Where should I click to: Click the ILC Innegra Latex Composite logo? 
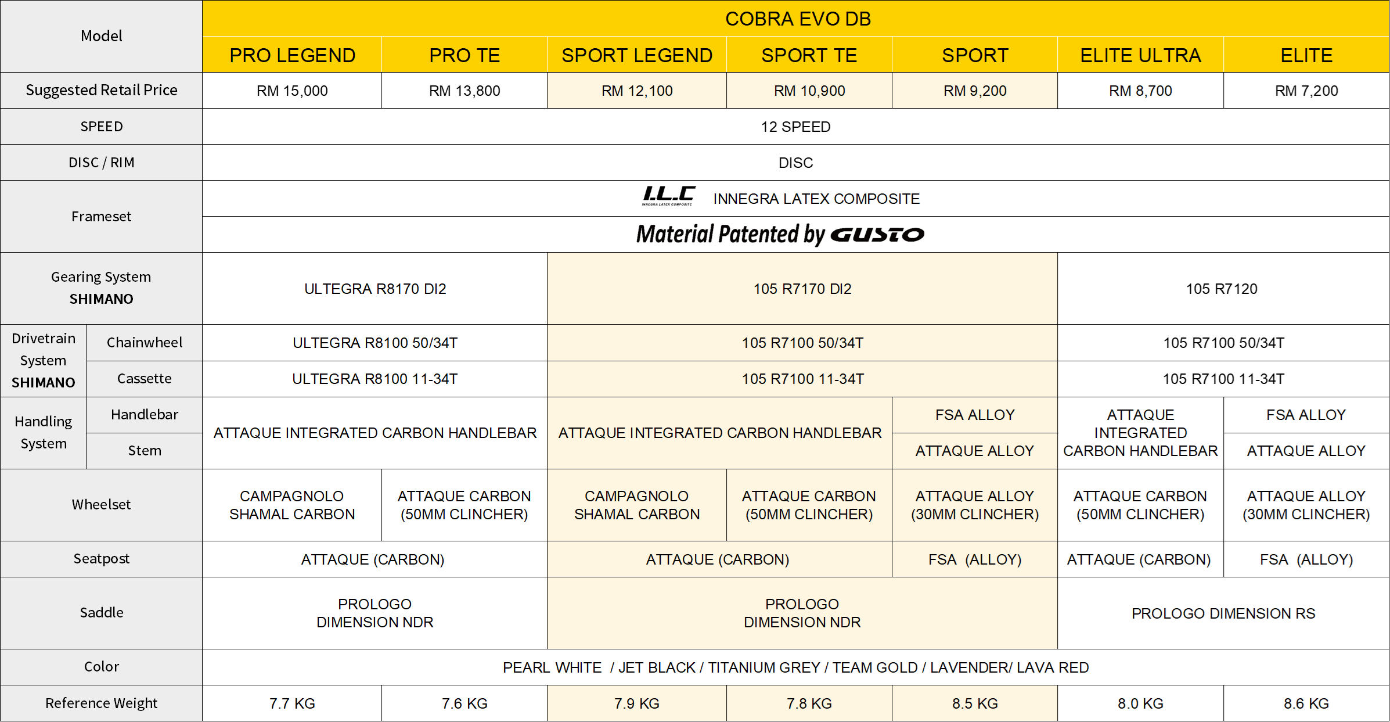coord(668,196)
